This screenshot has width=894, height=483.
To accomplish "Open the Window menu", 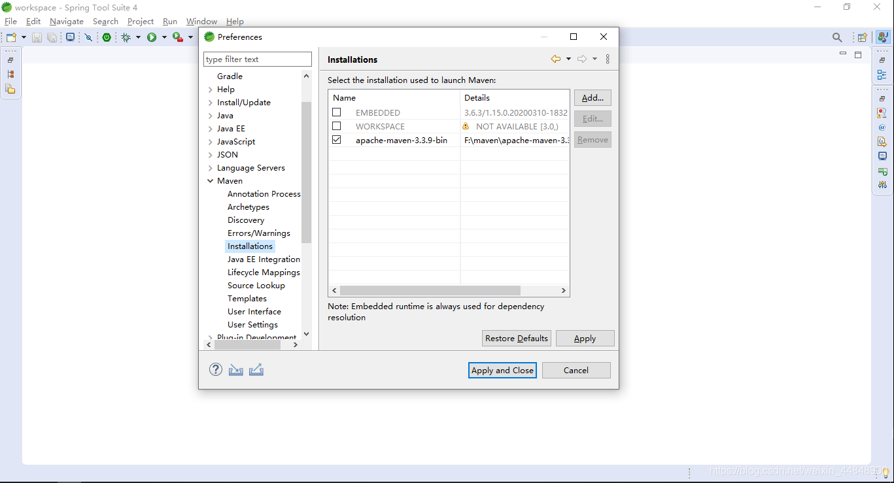I will tap(201, 22).
